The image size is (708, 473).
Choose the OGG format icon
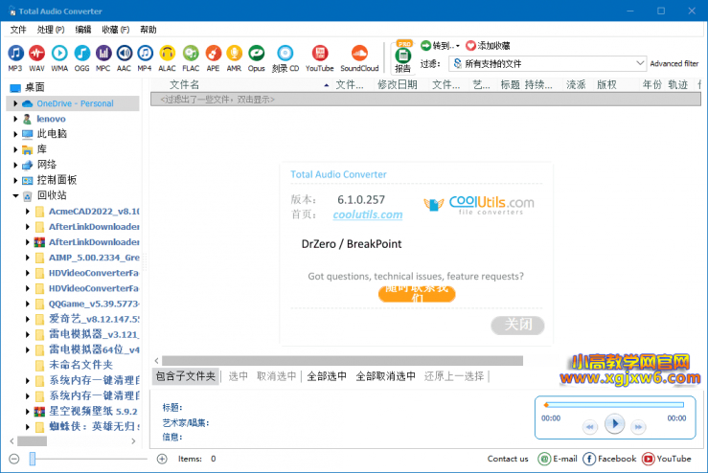tap(81, 58)
